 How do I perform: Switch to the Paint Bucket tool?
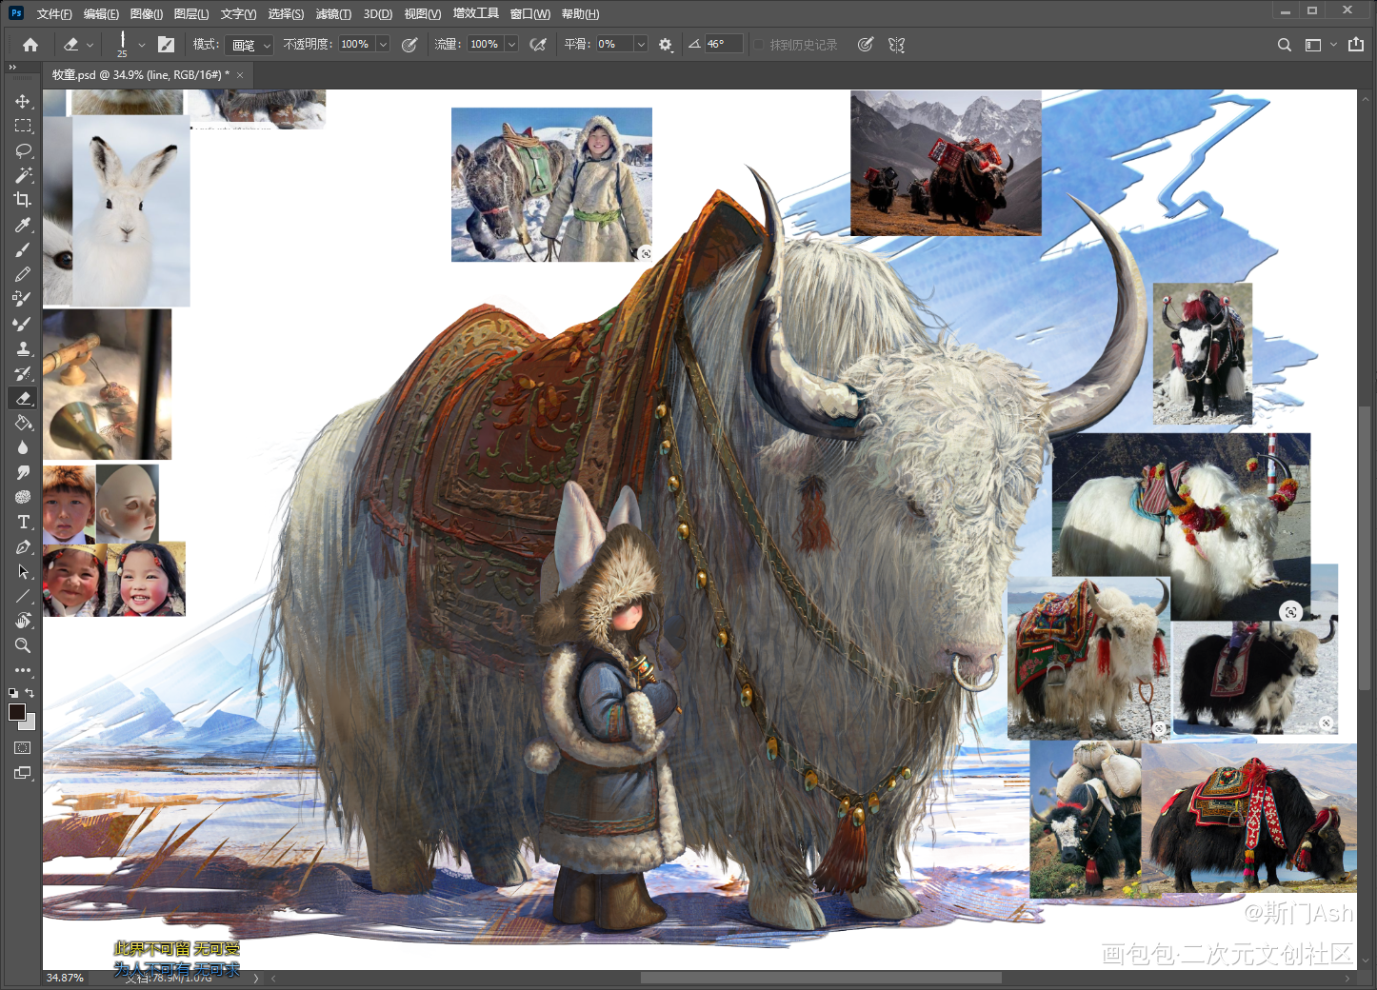(23, 423)
